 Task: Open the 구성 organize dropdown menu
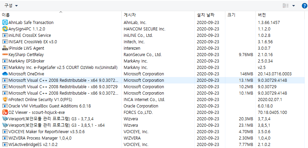tap(11, 5)
